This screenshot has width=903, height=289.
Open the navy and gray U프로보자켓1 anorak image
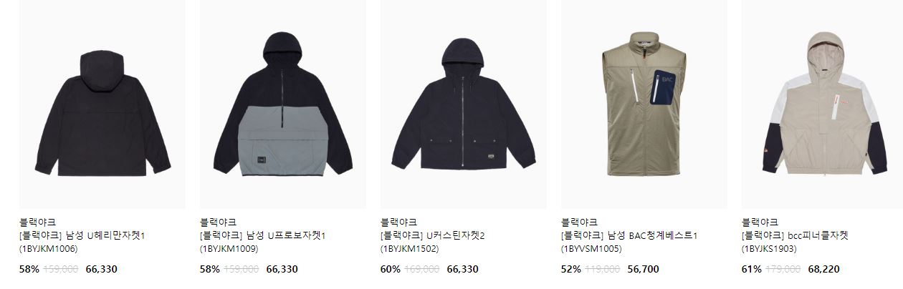[x=282, y=104]
